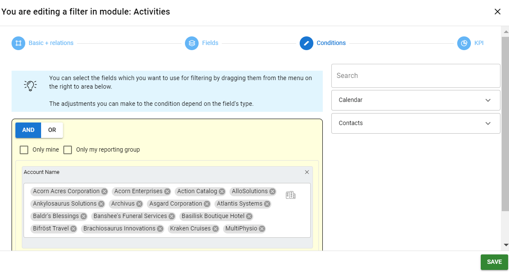Remove the Bifröst Travel chip
This screenshot has width=509, height=272.
pyautogui.click(x=73, y=228)
